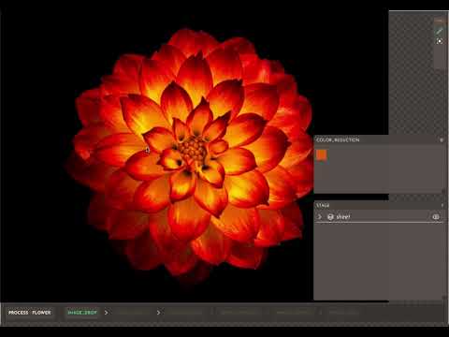Click the Stage panel header
Viewport: 449px width, 337px height.
coord(379,205)
